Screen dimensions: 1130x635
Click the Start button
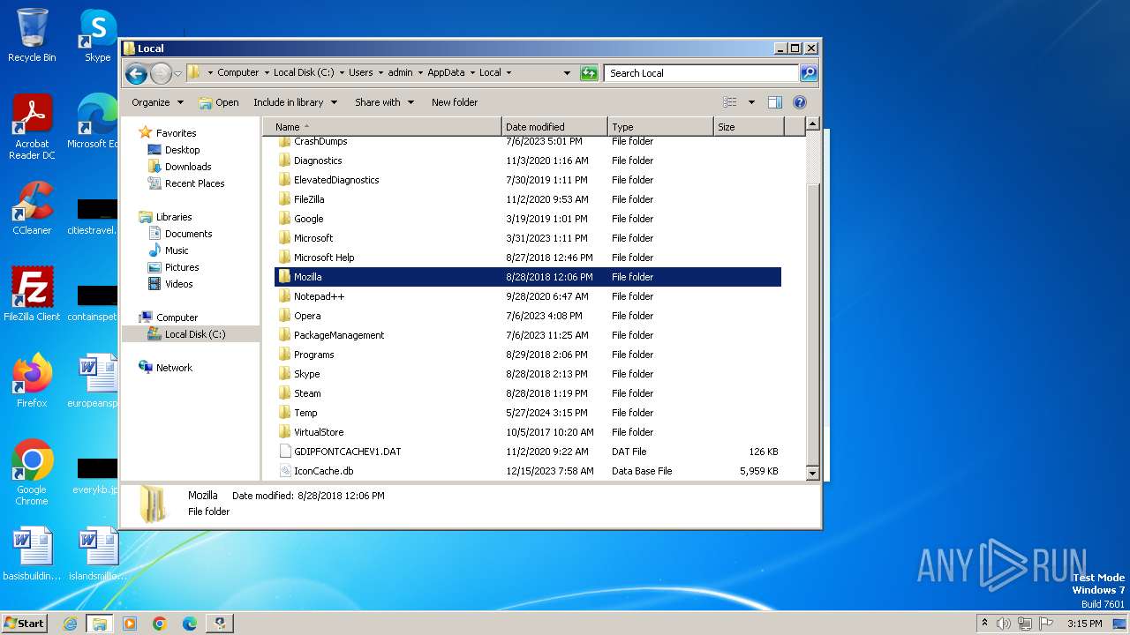[24, 623]
